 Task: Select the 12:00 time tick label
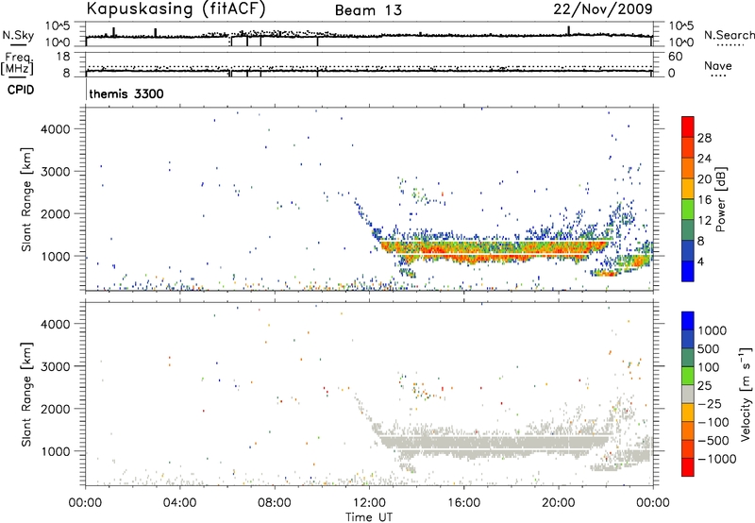[x=369, y=503]
